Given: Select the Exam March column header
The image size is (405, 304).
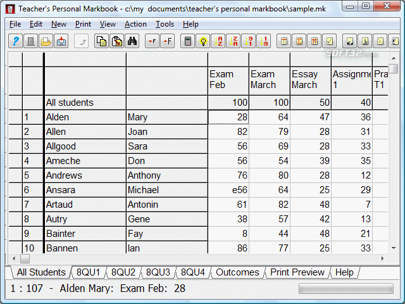Looking at the screenshot, I should (x=270, y=80).
